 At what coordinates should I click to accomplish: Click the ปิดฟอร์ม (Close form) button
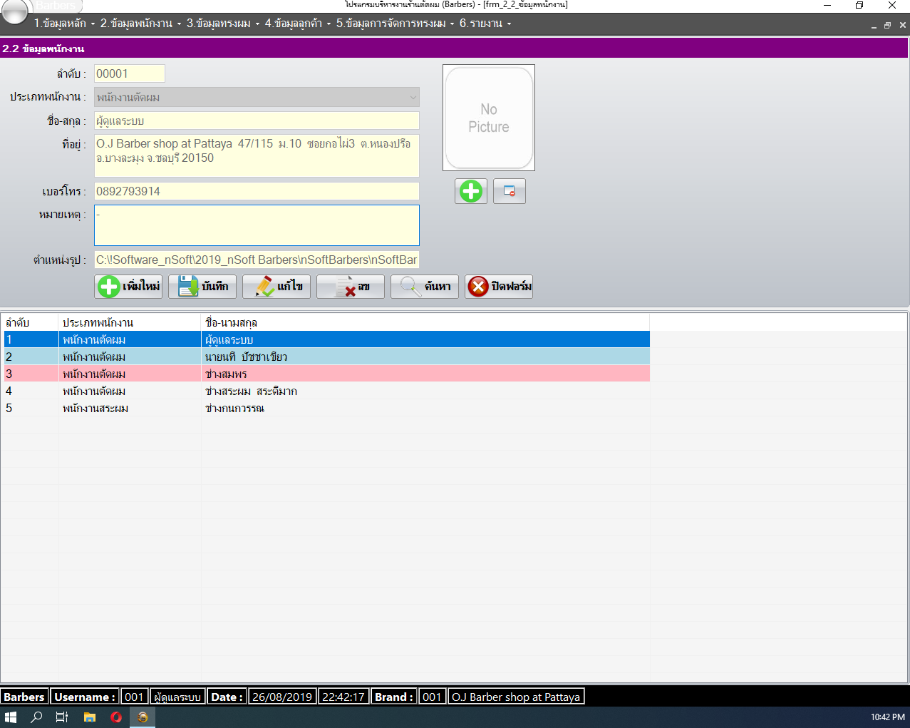[499, 287]
